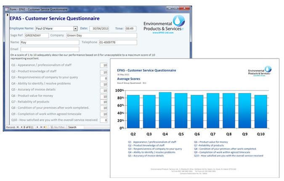Click the Q8 premises condition score box
The height and width of the screenshot is (181, 284).
click(104, 108)
